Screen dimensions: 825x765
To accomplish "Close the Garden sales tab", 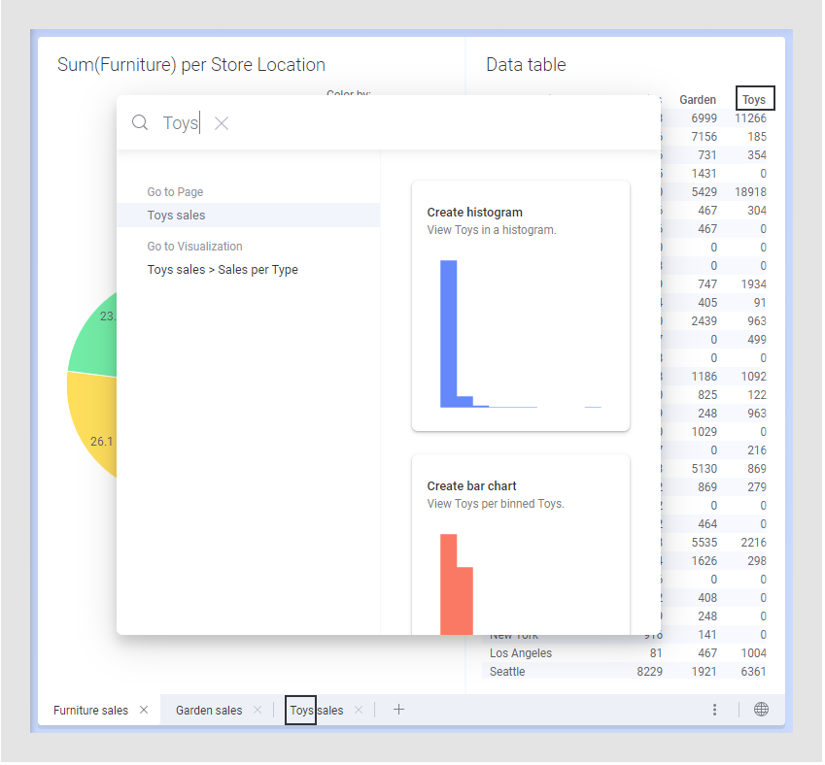I will 258,710.
